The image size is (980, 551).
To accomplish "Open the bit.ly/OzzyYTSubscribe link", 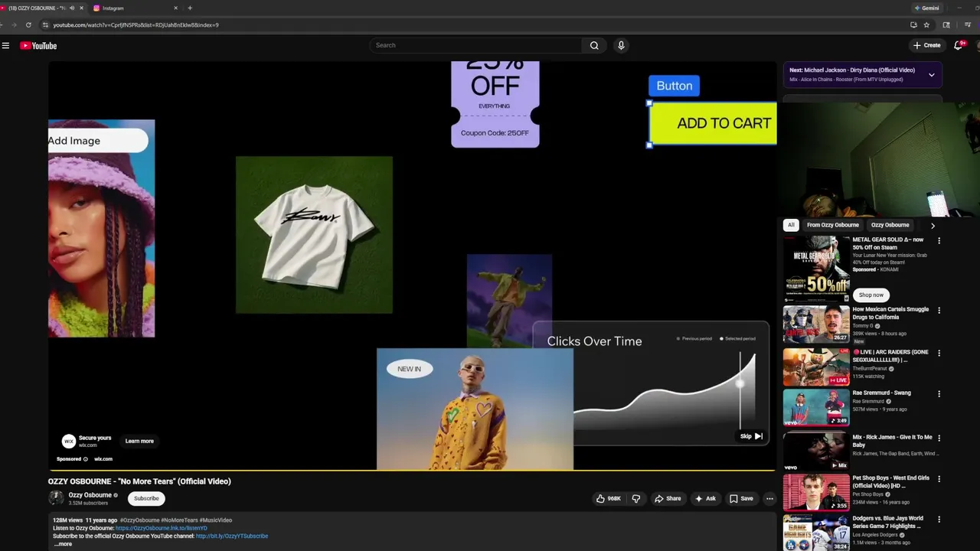I will [232, 536].
